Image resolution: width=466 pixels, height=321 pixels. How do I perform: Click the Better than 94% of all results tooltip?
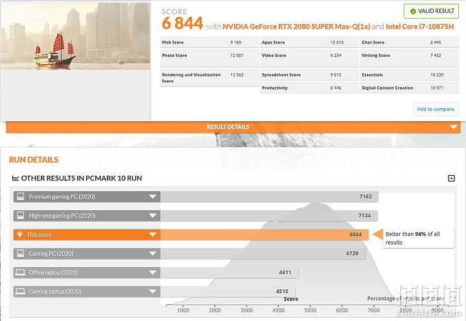[x=418, y=238]
